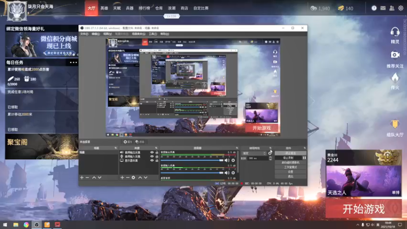
Task: Open the red app icon on taskbar
Action: pyautogui.click(x=57, y=224)
